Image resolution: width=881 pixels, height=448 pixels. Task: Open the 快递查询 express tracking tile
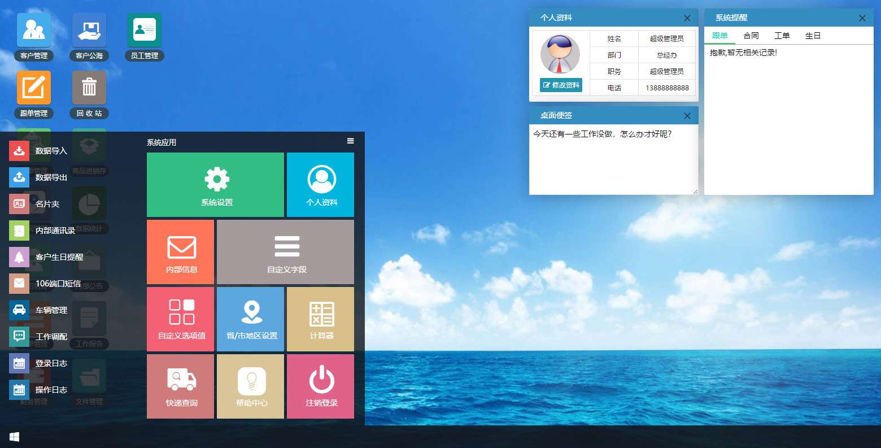point(180,386)
